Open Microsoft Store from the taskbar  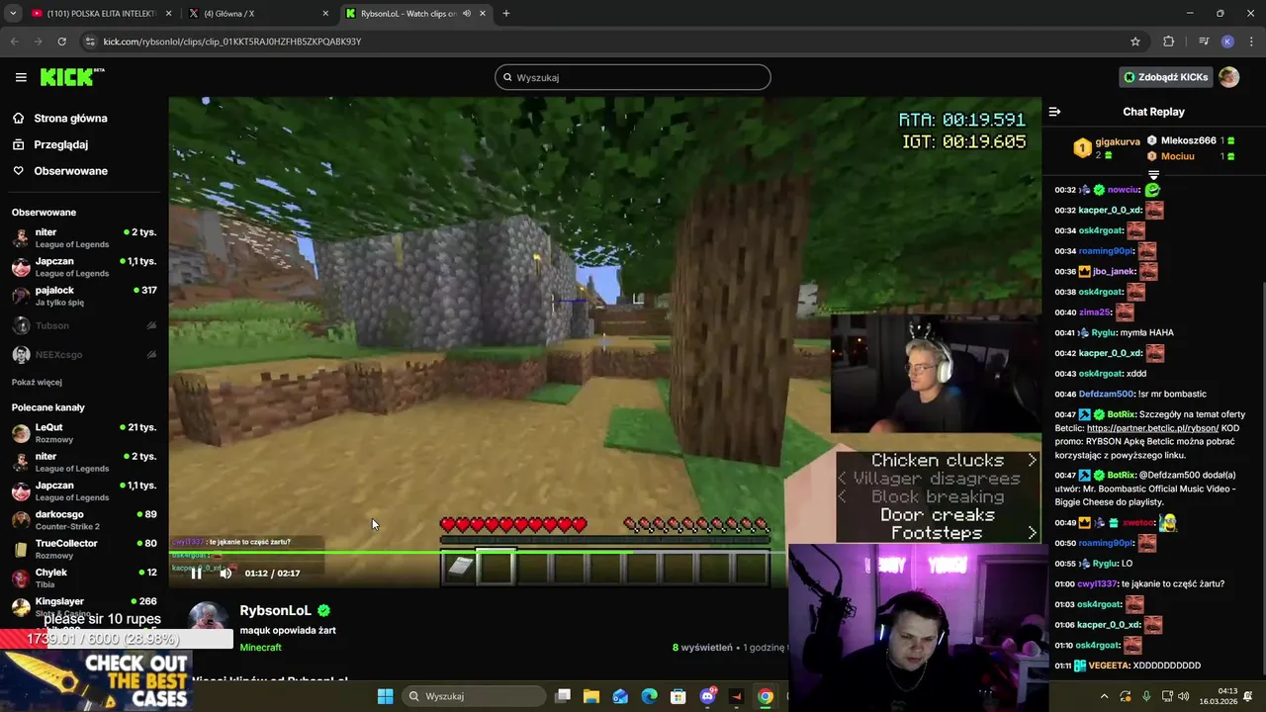(x=678, y=696)
